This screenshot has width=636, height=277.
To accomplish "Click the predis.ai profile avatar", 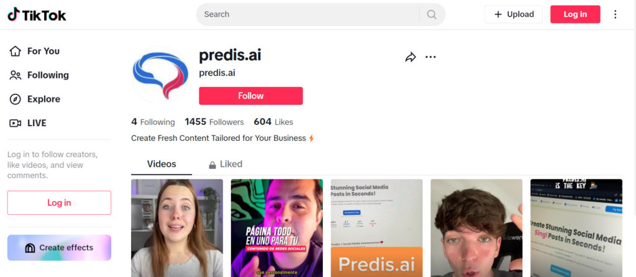I will [x=160, y=75].
